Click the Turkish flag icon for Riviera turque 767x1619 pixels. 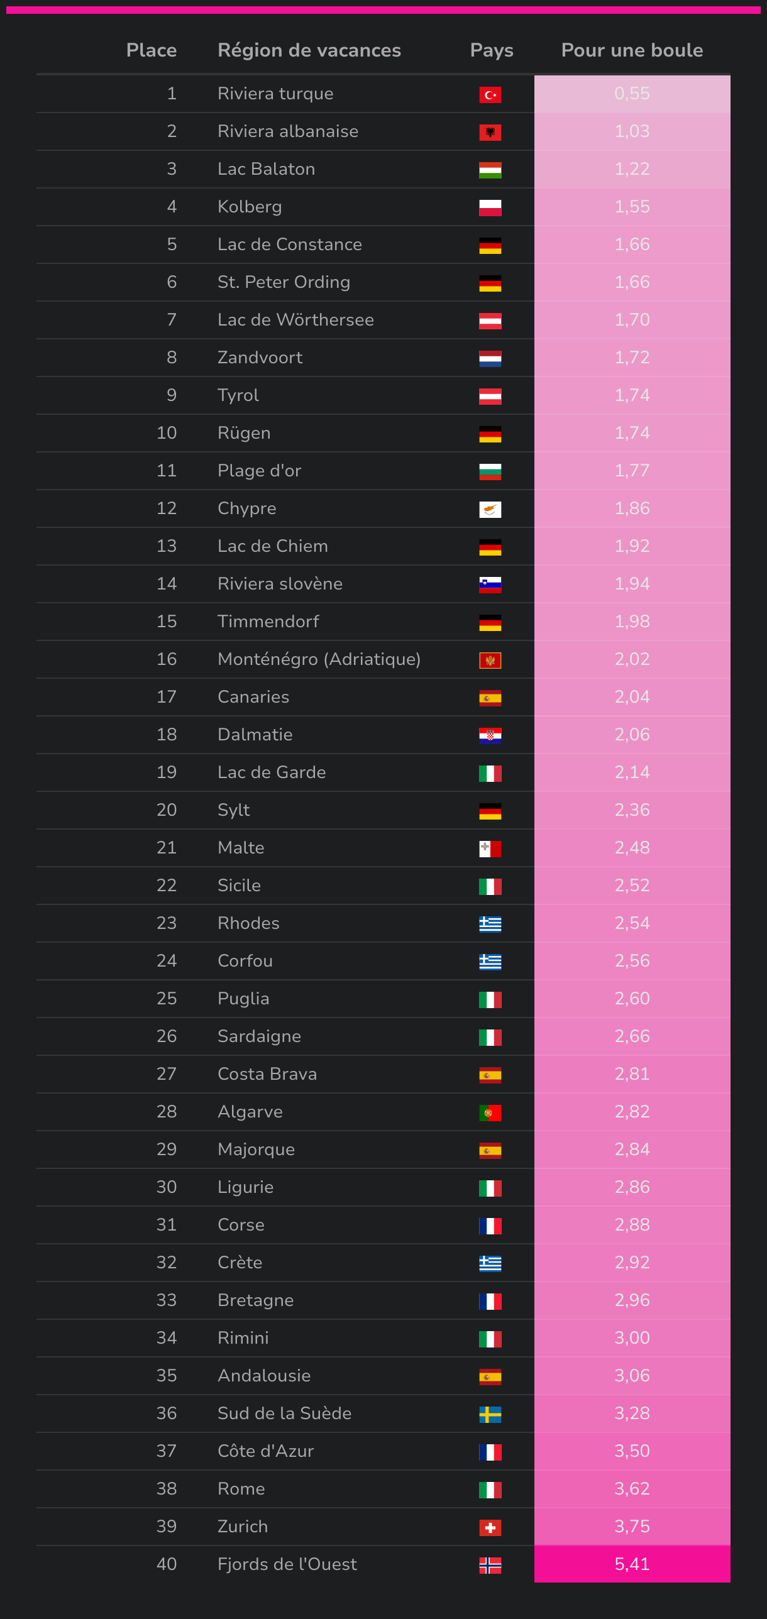coord(490,95)
